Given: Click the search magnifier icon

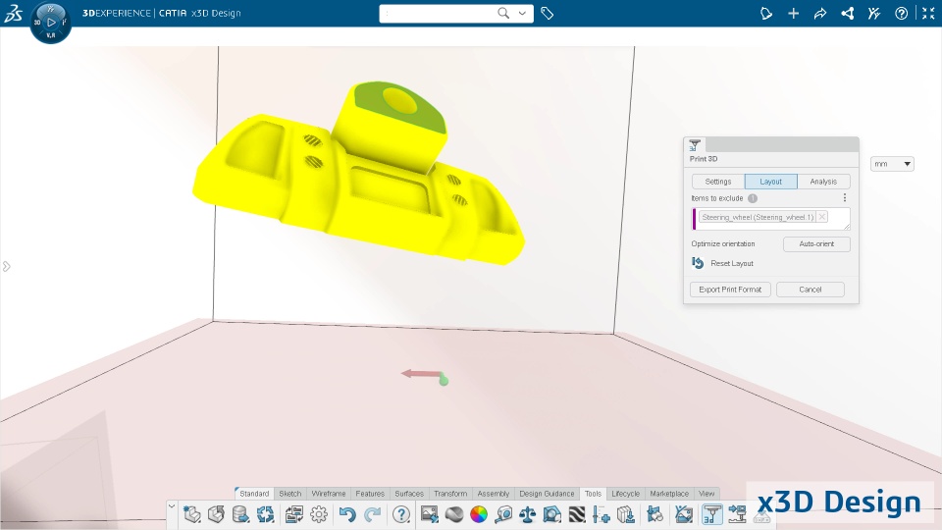Looking at the screenshot, I should pos(503,13).
